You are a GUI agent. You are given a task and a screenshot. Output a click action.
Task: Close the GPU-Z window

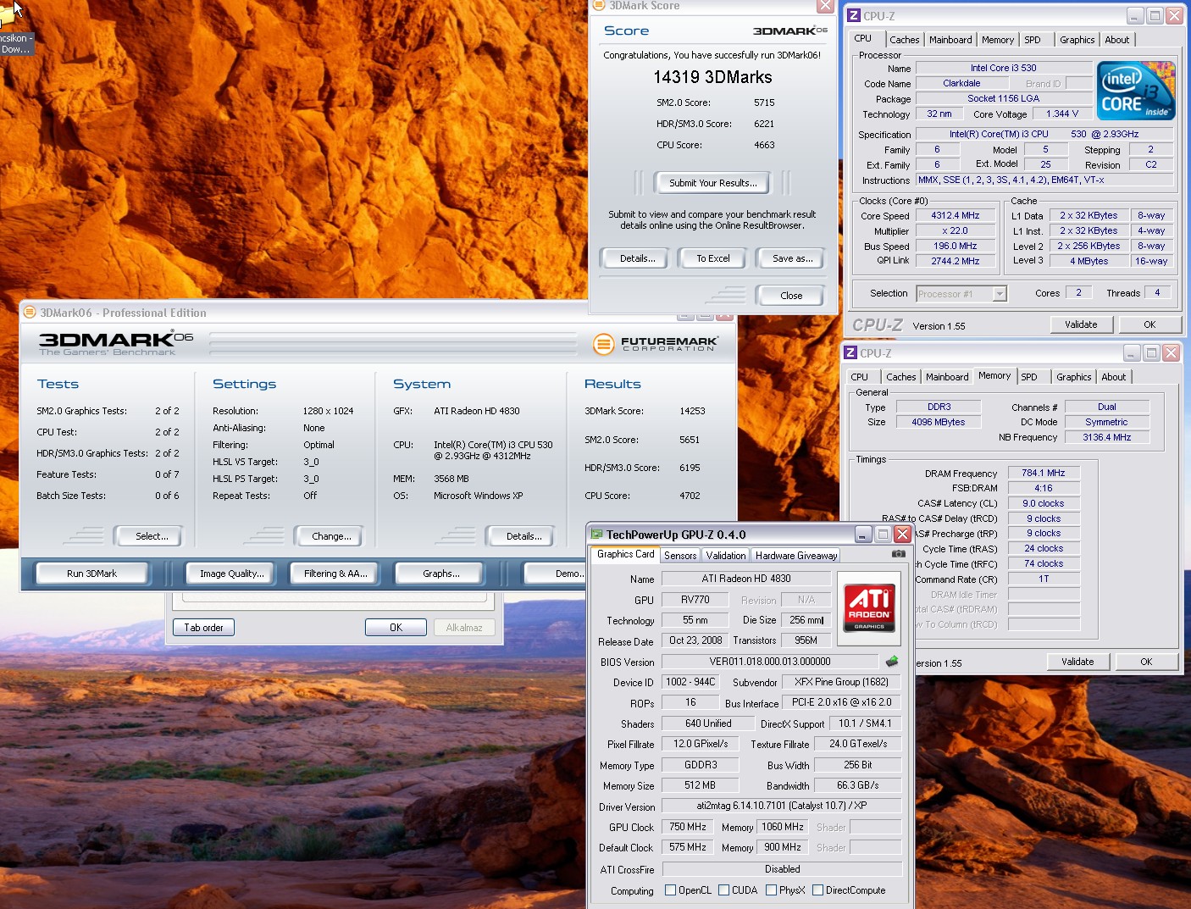click(x=902, y=534)
